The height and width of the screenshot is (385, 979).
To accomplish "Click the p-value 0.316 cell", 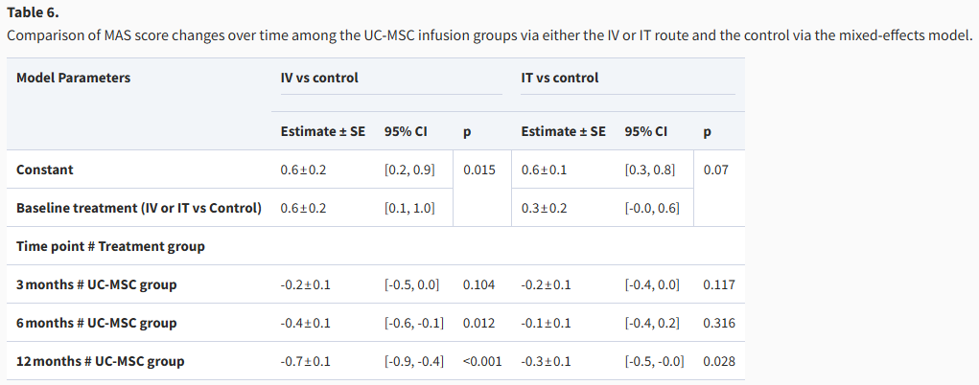I will click(x=719, y=323).
